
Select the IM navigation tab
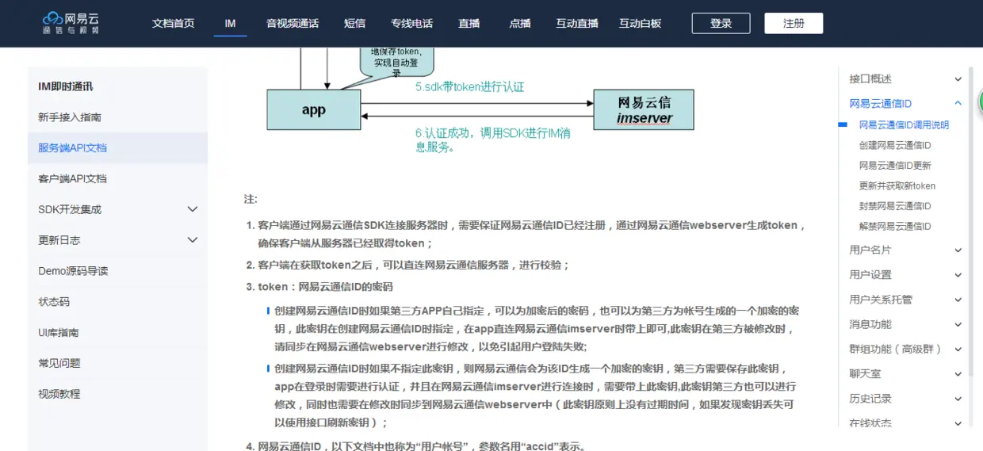tap(230, 24)
